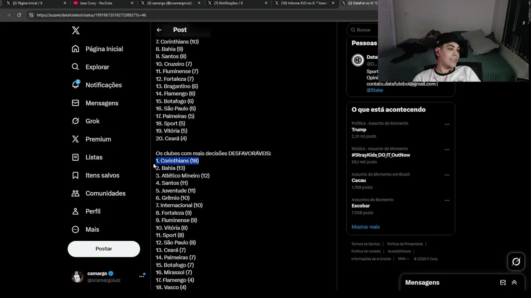This screenshot has width=531, height=298.
Task: Open more options for Cacau trend
Action: [x=447, y=175]
